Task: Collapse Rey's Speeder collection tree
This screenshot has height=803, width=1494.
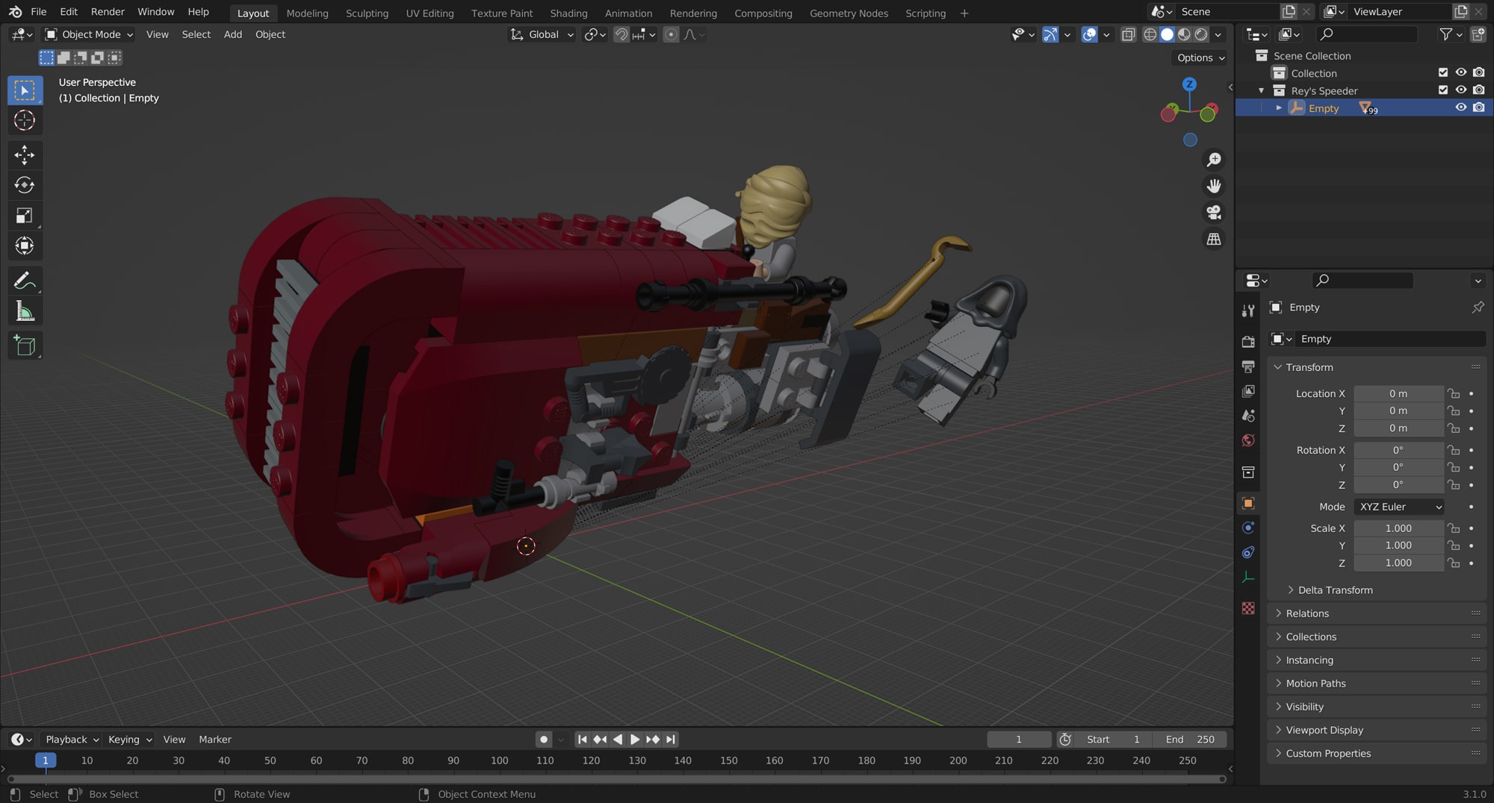Action: click(x=1262, y=90)
